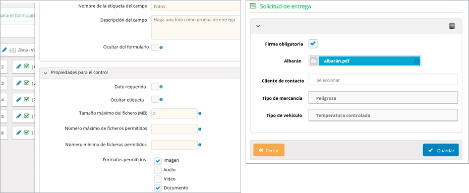Viewport: 469px width, 193px height.
Task: Click the green check icon in row 5
Action: click(x=26, y=116)
